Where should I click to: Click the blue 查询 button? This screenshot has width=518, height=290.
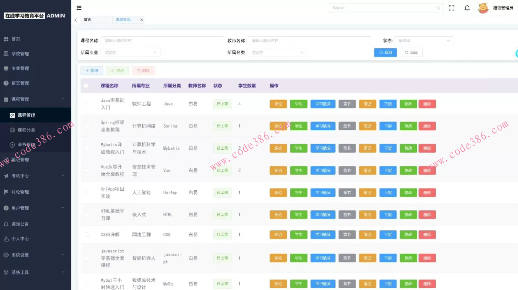point(385,53)
